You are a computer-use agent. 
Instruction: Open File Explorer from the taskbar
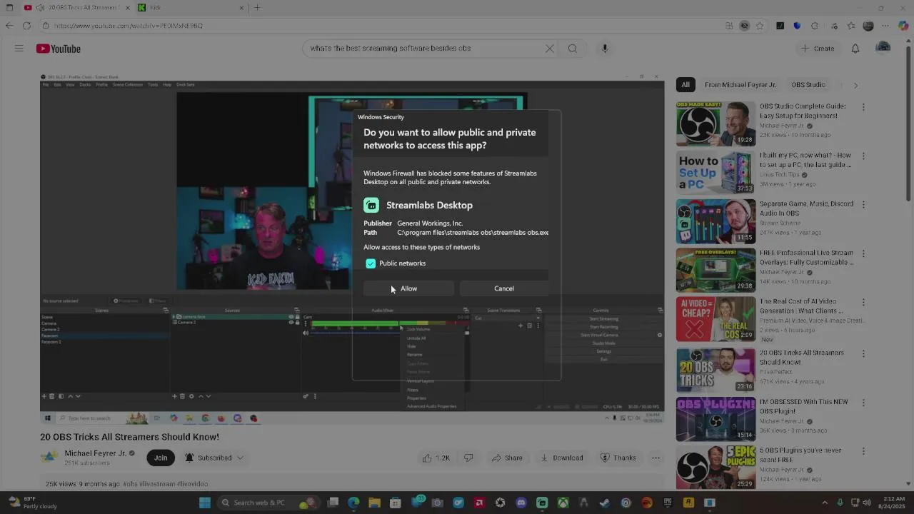click(374, 503)
